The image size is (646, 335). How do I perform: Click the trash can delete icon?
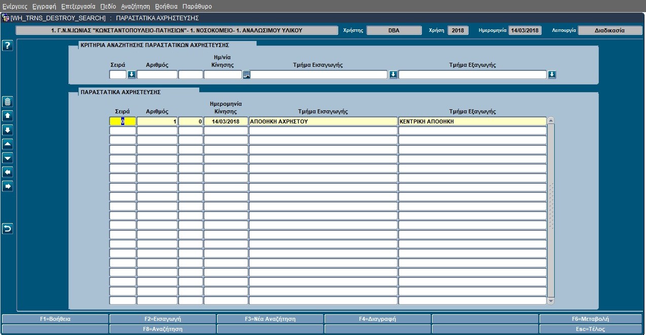pos(8,101)
